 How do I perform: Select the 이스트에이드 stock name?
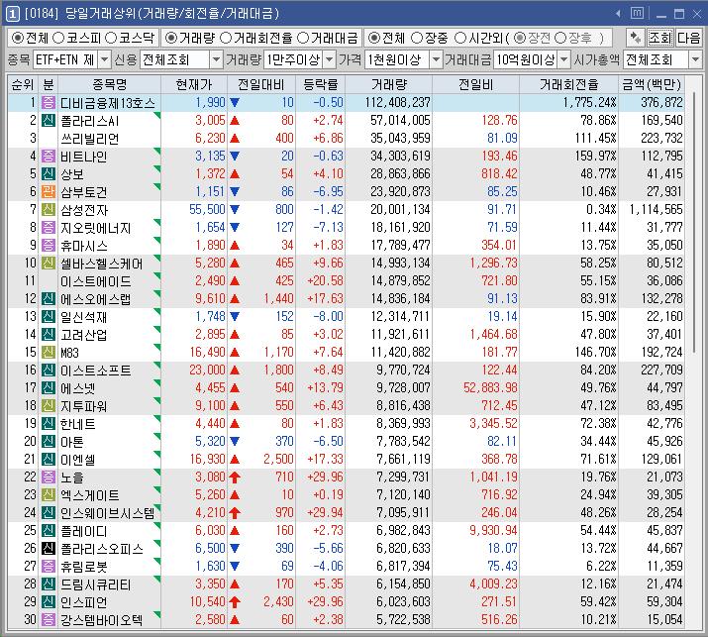point(96,281)
